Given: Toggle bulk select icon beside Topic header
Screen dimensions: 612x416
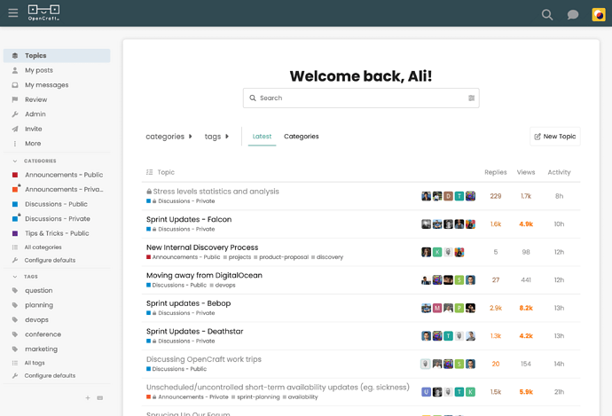Looking at the screenshot, I should pos(150,172).
